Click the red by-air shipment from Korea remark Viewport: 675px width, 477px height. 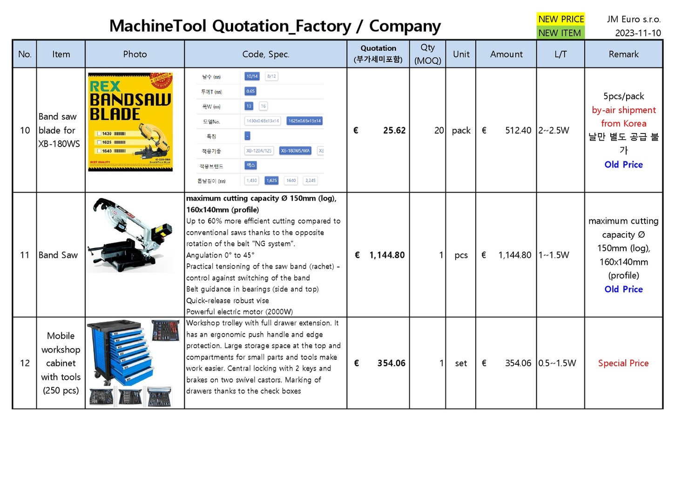[623, 117]
